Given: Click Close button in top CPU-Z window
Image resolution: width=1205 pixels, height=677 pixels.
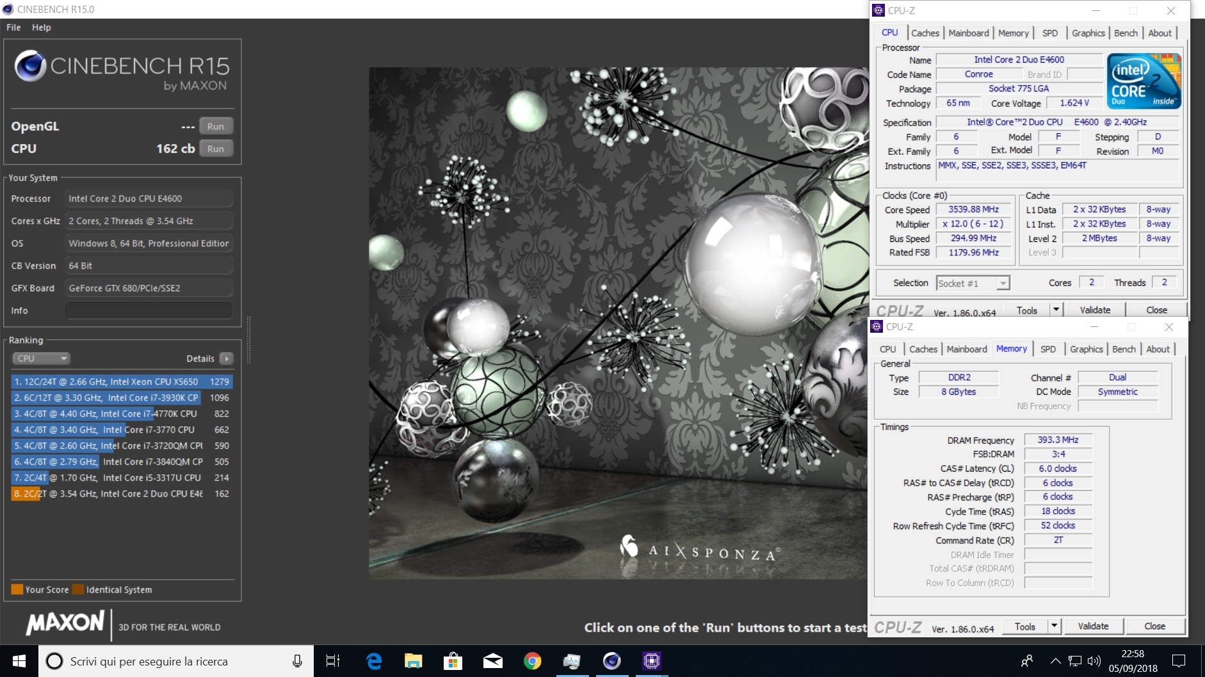Looking at the screenshot, I should pos(1157,310).
